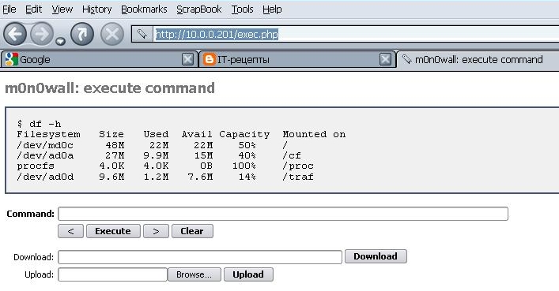The width and height of the screenshot is (559, 291).
Task: Click the "100%" capacity value
Action: click(x=244, y=166)
